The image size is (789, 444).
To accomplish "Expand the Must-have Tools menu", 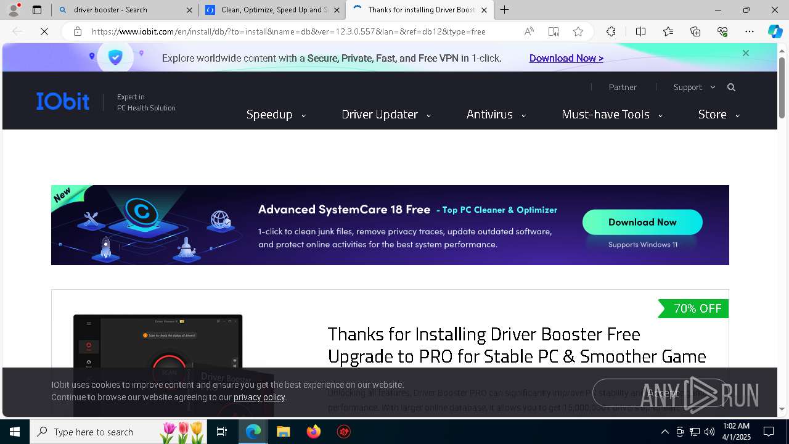I will point(612,114).
